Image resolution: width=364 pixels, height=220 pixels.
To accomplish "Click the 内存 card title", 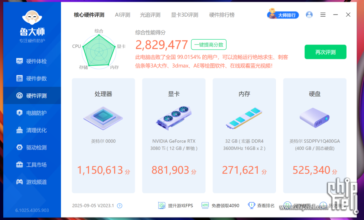I will (x=244, y=94).
